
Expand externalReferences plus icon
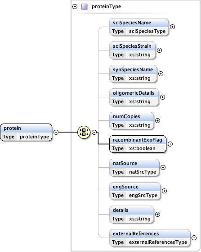click(x=194, y=238)
